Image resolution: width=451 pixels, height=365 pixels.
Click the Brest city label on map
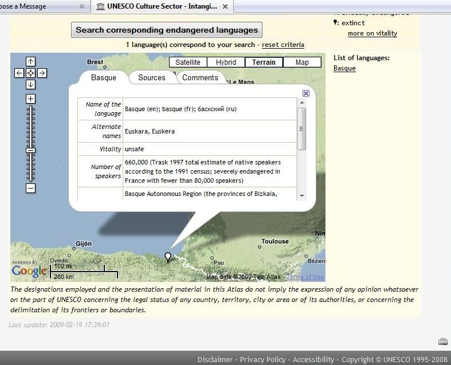[95, 62]
